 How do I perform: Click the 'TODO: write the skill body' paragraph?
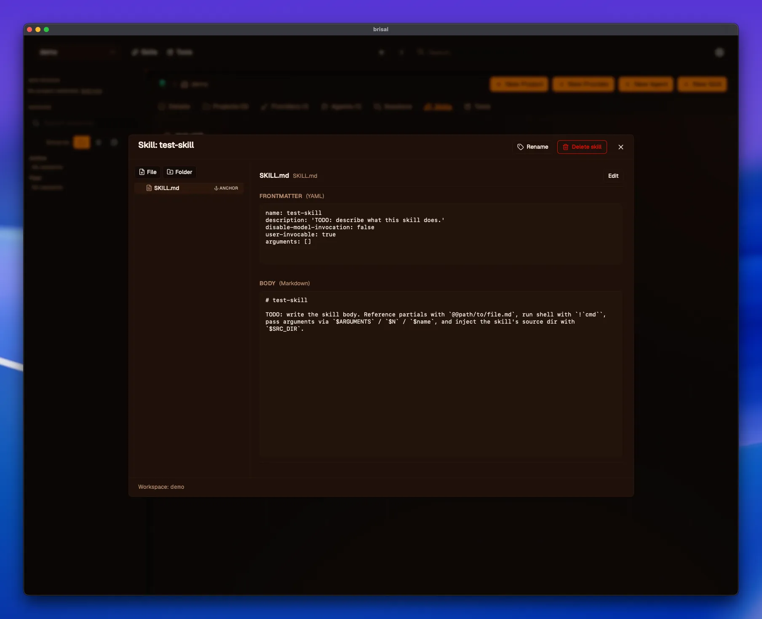pyautogui.click(x=436, y=322)
